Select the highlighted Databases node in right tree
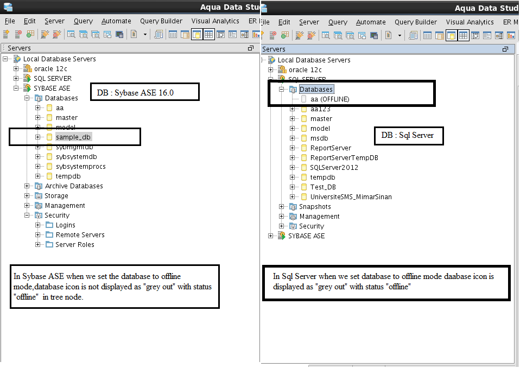Image resolution: width=520 pixels, height=368 pixels. pos(316,89)
